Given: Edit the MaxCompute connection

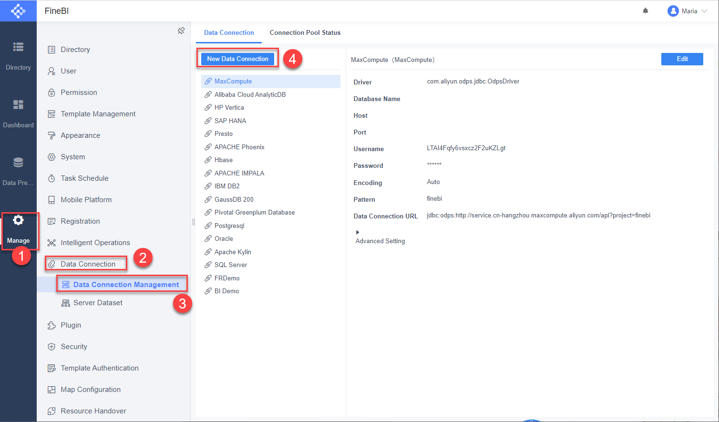Looking at the screenshot, I should [x=682, y=59].
